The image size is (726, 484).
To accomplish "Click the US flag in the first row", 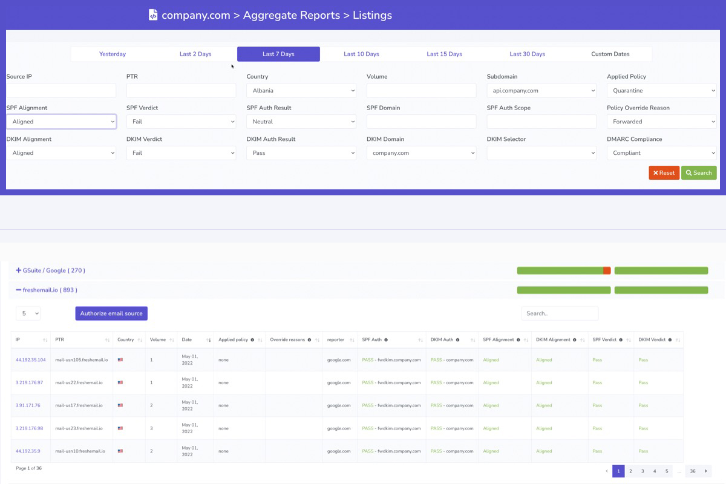I will pyautogui.click(x=120, y=359).
